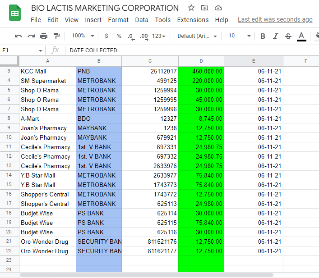
Task: Select check number 811621176 cell
Action: pyautogui.click(x=150, y=242)
